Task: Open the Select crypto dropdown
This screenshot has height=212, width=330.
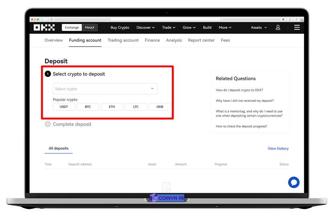Action: [105, 89]
